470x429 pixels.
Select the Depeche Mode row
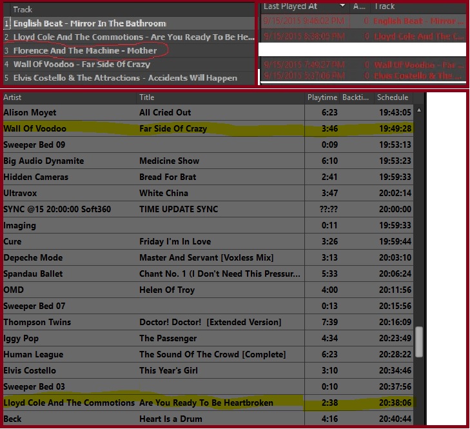[x=208, y=257]
